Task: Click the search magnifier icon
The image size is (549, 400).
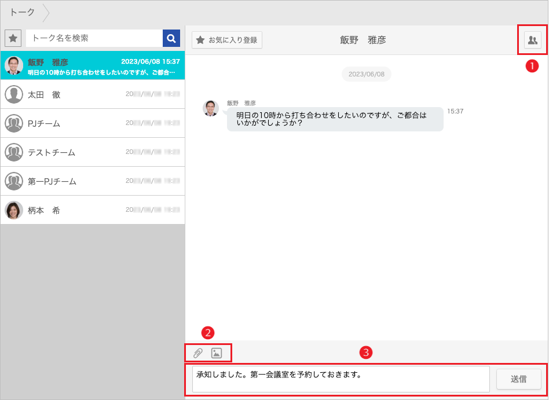Action: pyautogui.click(x=171, y=38)
